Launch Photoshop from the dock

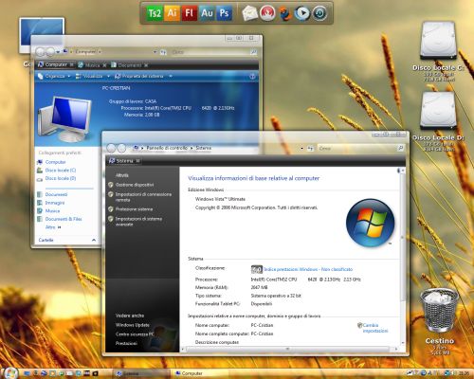(224, 13)
